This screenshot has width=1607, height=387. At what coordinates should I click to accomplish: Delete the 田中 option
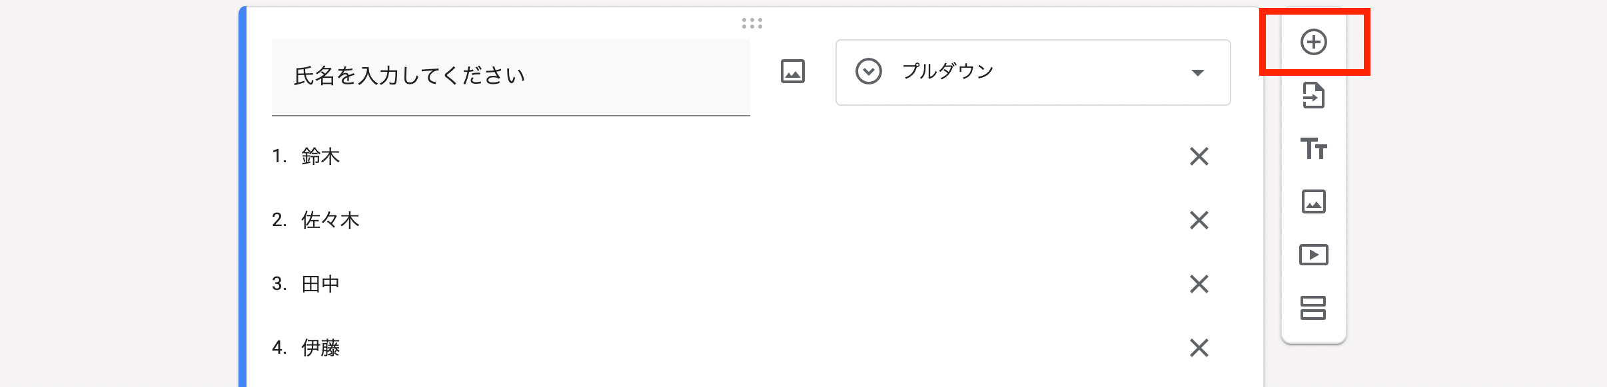coord(1199,284)
